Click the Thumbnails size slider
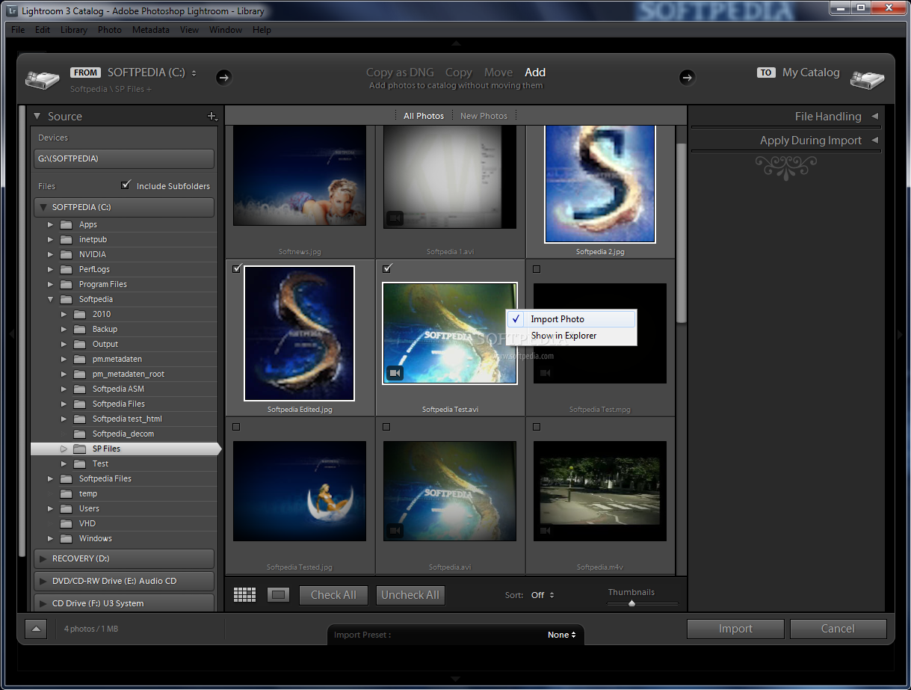 coord(632,603)
